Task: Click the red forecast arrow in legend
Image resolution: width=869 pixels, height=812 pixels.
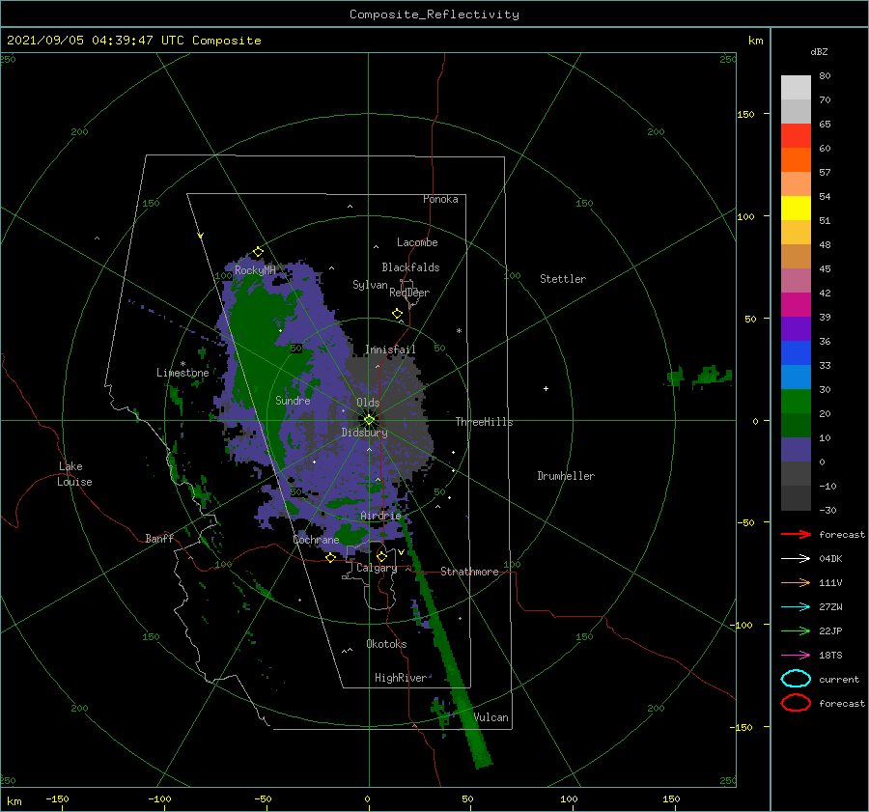Action: click(796, 534)
